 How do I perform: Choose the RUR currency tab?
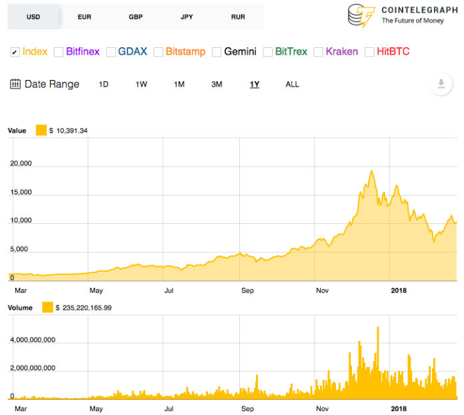[x=238, y=16]
